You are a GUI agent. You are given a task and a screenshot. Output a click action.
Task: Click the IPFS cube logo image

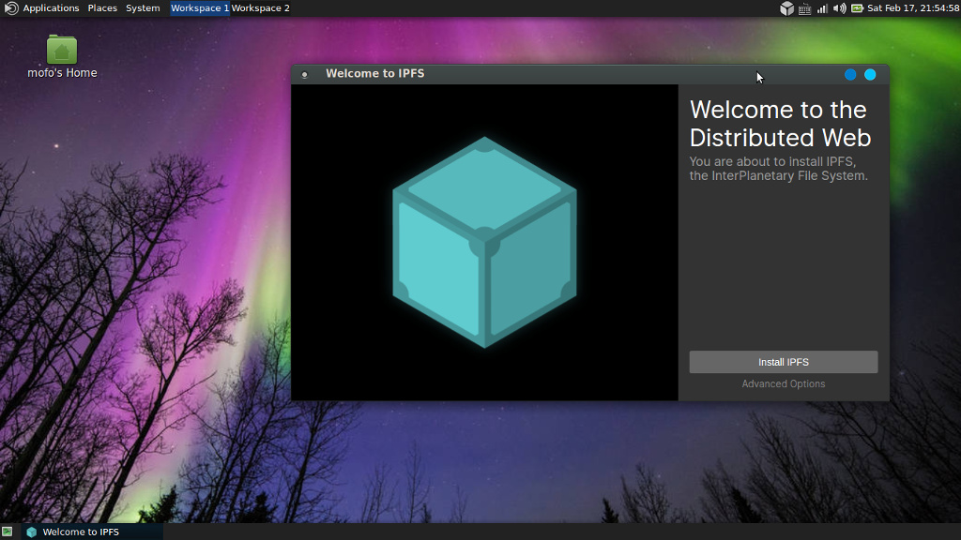tap(484, 242)
